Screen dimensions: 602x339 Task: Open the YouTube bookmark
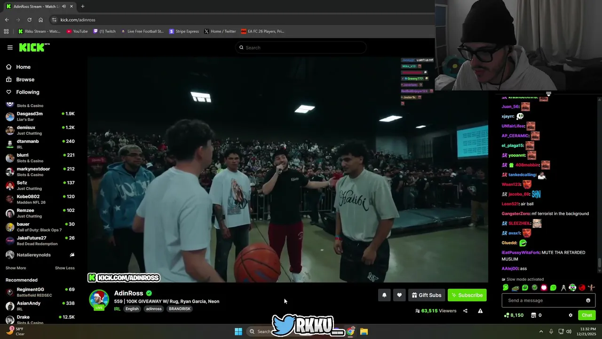pos(77,31)
